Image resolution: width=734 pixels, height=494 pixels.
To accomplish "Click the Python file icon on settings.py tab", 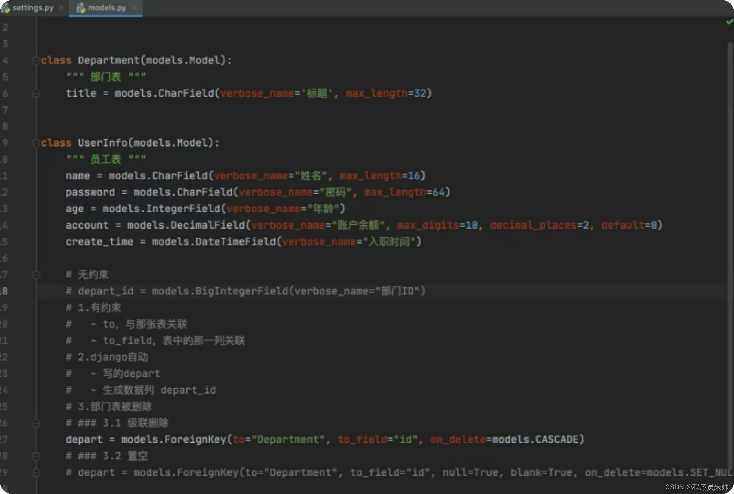I will 6,8.
